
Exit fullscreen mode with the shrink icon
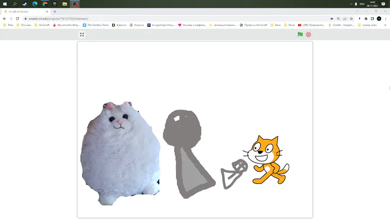(82, 35)
